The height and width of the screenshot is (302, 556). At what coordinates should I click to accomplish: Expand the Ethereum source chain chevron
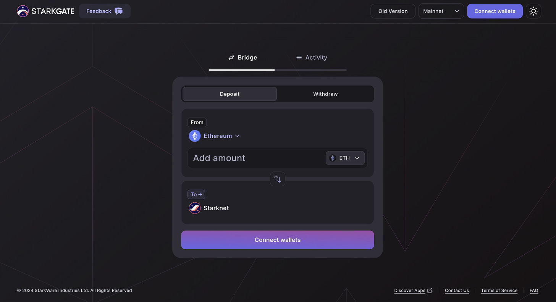(x=237, y=136)
